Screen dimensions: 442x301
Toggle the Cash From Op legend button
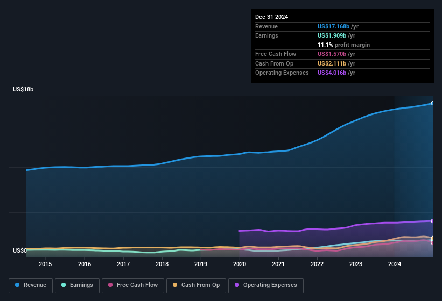click(x=196, y=285)
